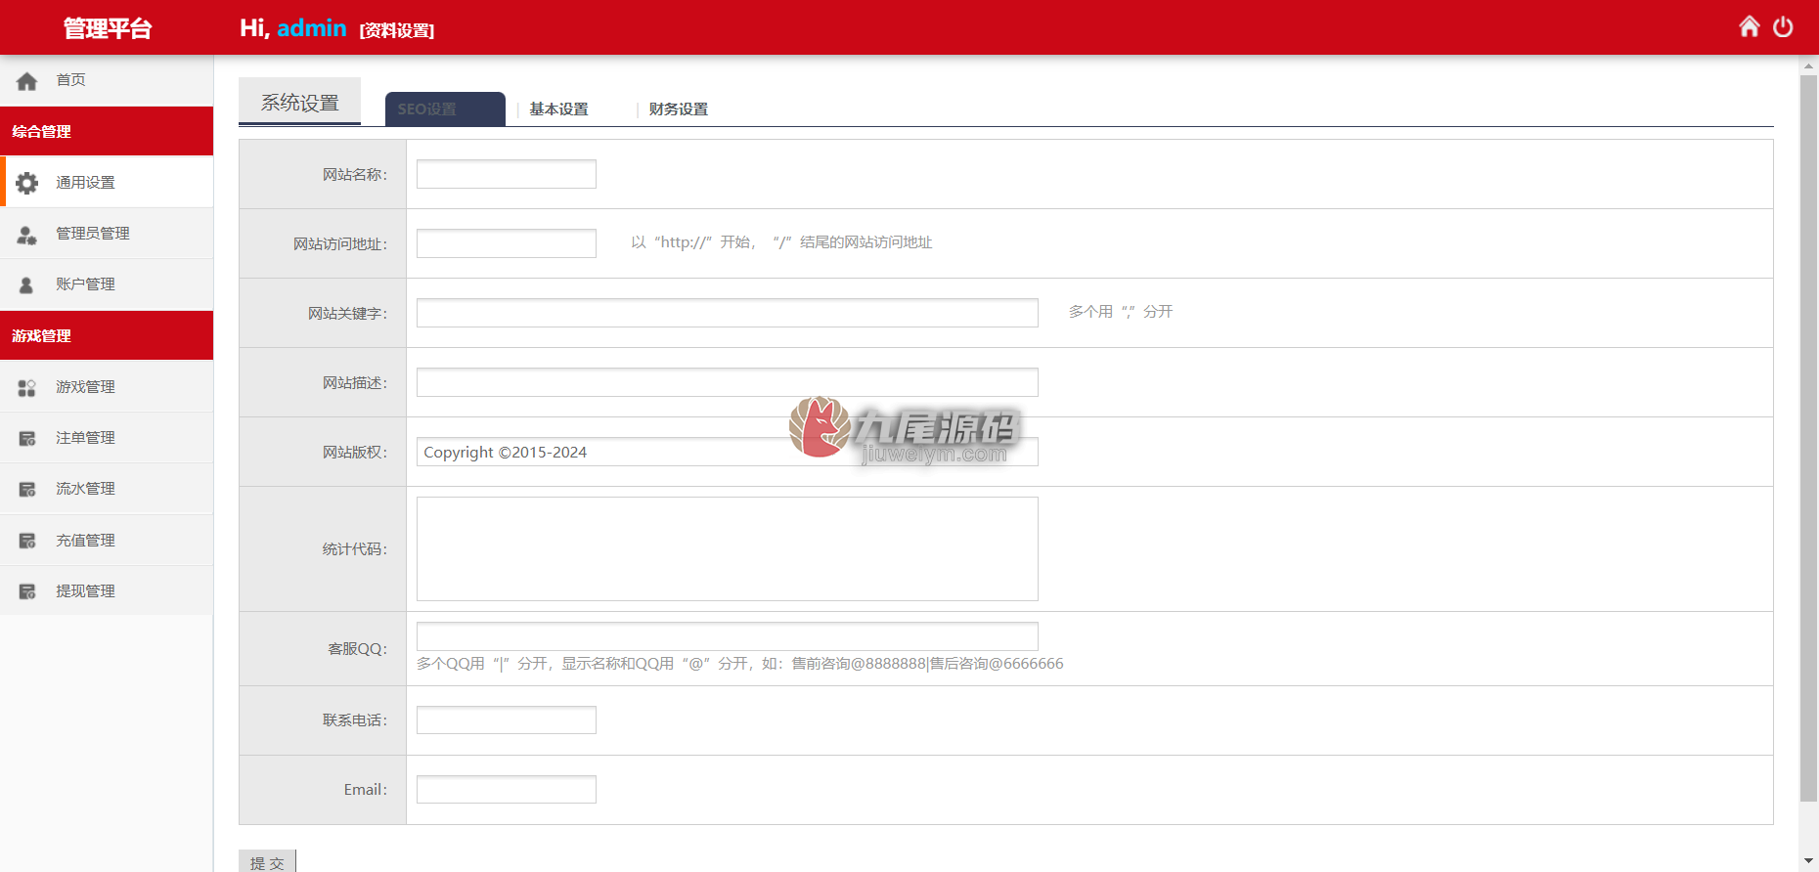Click the admin username link
This screenshot has height=872, width=1819.
tap(312, 28)
